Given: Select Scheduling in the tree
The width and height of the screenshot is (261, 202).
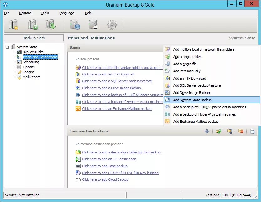Looking at the screenshot, I should 31,62.
